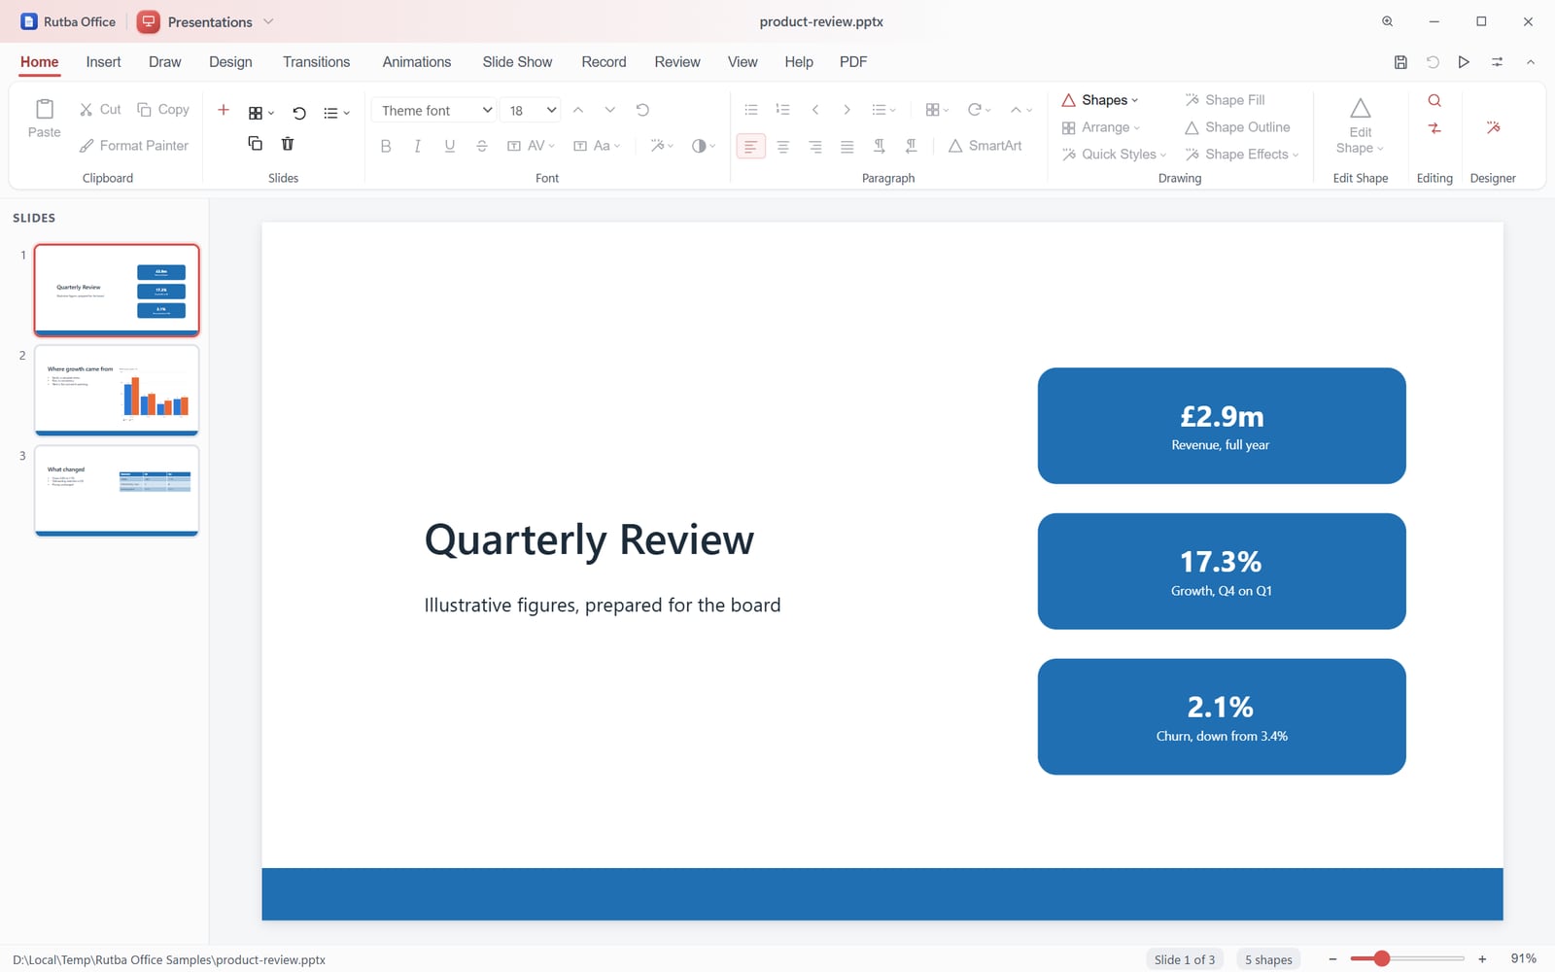Toggle Bold formatting

[x=386, y=146]
